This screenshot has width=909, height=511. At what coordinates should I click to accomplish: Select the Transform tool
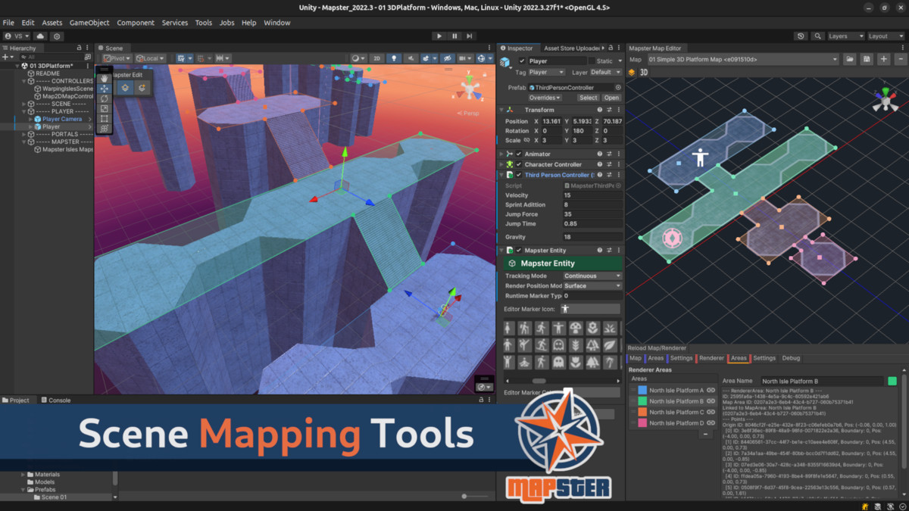point(105,128)
